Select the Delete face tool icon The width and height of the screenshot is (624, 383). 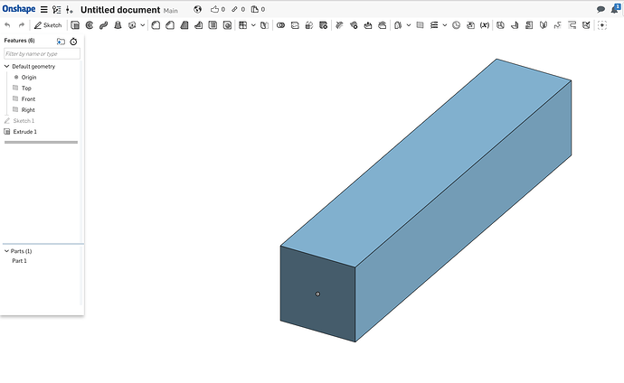click(x=354, y=25)
